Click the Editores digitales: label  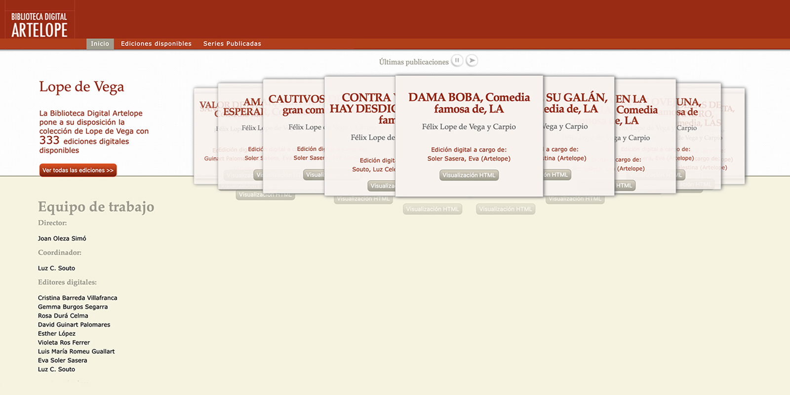point(67,282)
